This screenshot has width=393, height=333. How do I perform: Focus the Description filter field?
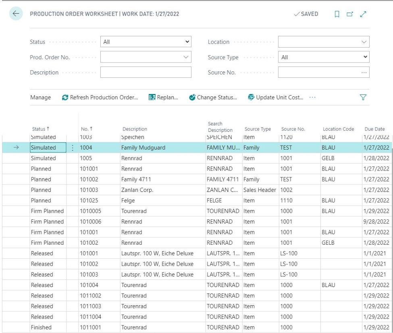click(x=146, y=72)
